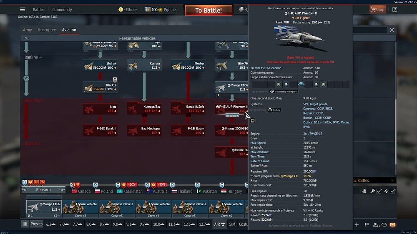Select the F-16C Barak II card
The width and height of the screenshot is (417, 234).
[100, 131]
